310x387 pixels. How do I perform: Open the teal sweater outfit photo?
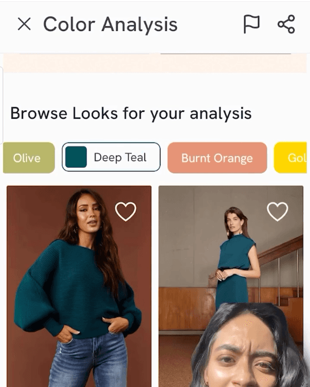click(79, 286)
